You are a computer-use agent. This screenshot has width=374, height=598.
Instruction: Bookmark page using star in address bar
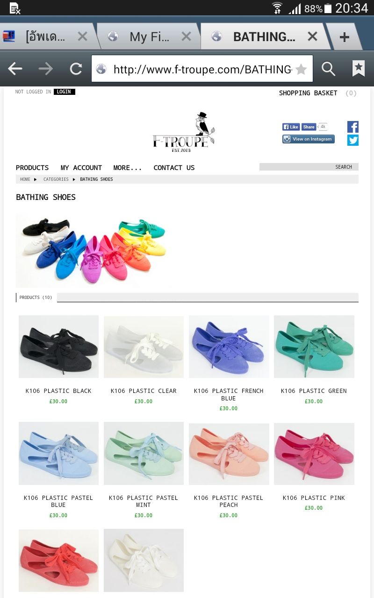coord(301,70)
